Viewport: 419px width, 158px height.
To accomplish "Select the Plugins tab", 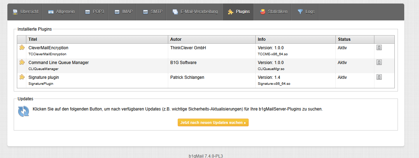I will 239,12.
